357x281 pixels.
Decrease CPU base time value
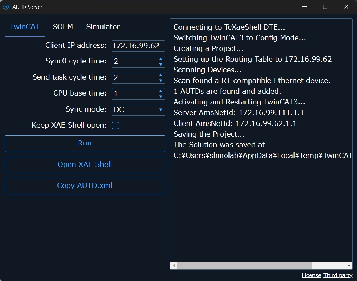point(161,97)
